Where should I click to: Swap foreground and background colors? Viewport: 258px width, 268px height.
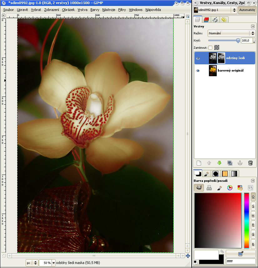[x=222, y=251]
